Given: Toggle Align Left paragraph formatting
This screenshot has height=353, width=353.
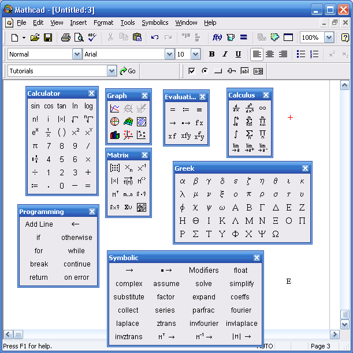Looking at the screenshot, I should [x=257, y=54].
